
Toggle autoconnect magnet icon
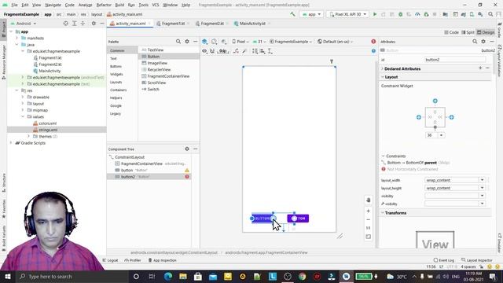pyautogui.click(x=212, y=51)
